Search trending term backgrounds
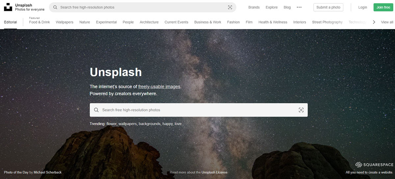Image resolution: width=395 pixels, height=179 pixels. coord(150,124)
